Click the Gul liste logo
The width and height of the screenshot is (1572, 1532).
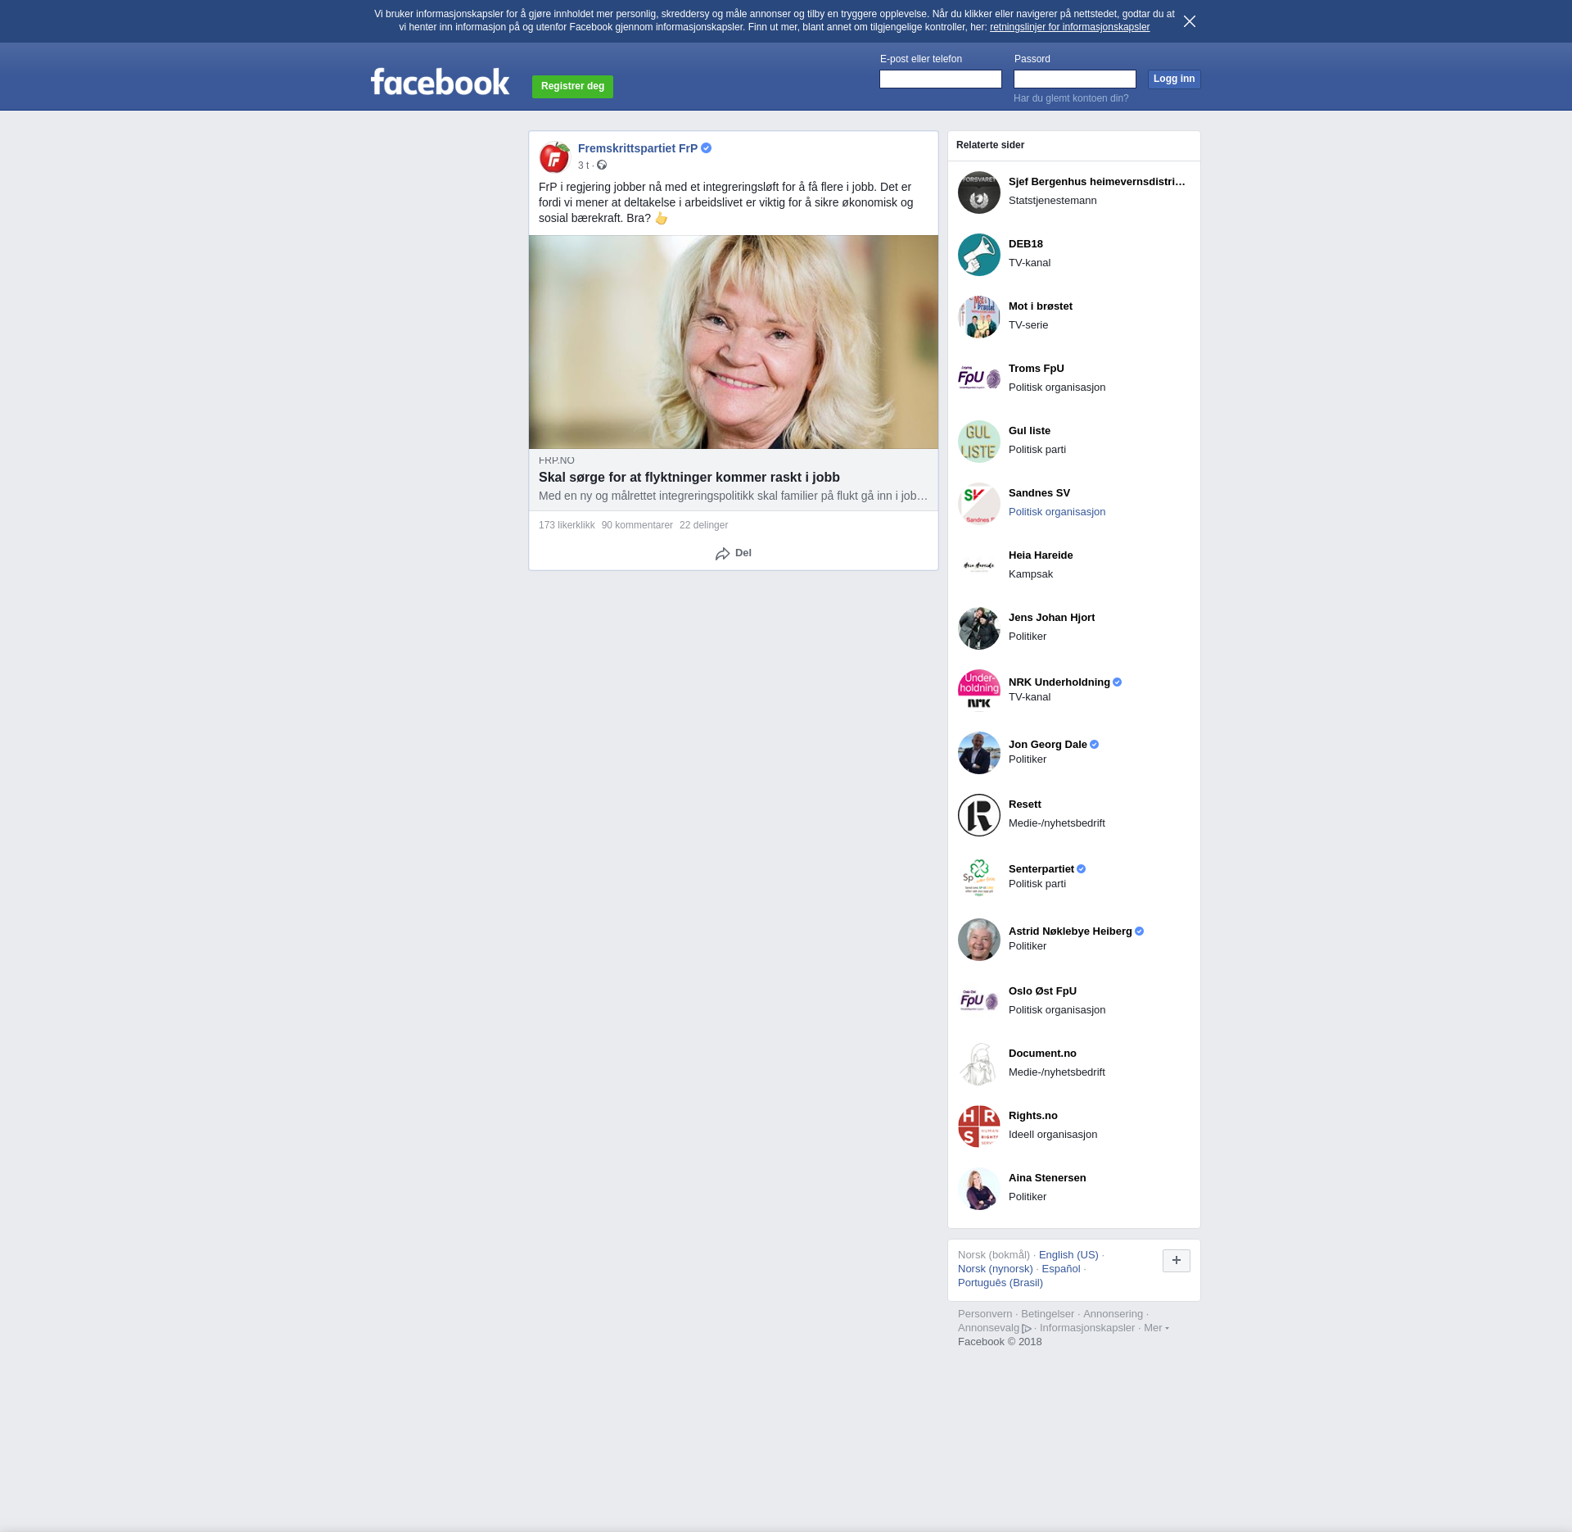point(979,442)
